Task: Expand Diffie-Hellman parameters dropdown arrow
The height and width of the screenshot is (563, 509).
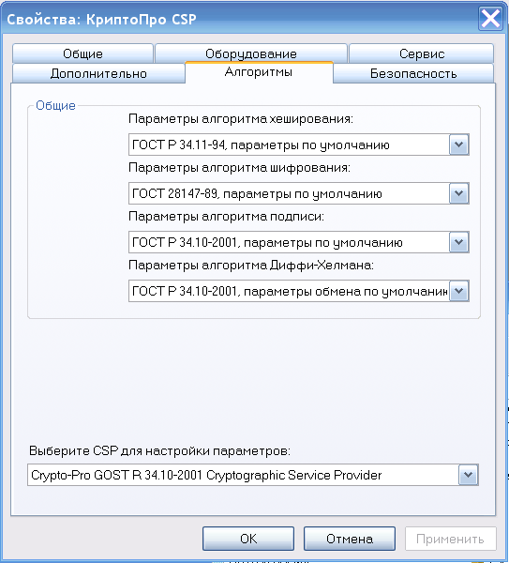Action: (458, 291)
